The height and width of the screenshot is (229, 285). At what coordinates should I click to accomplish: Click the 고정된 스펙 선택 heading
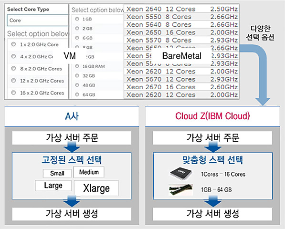72,160
